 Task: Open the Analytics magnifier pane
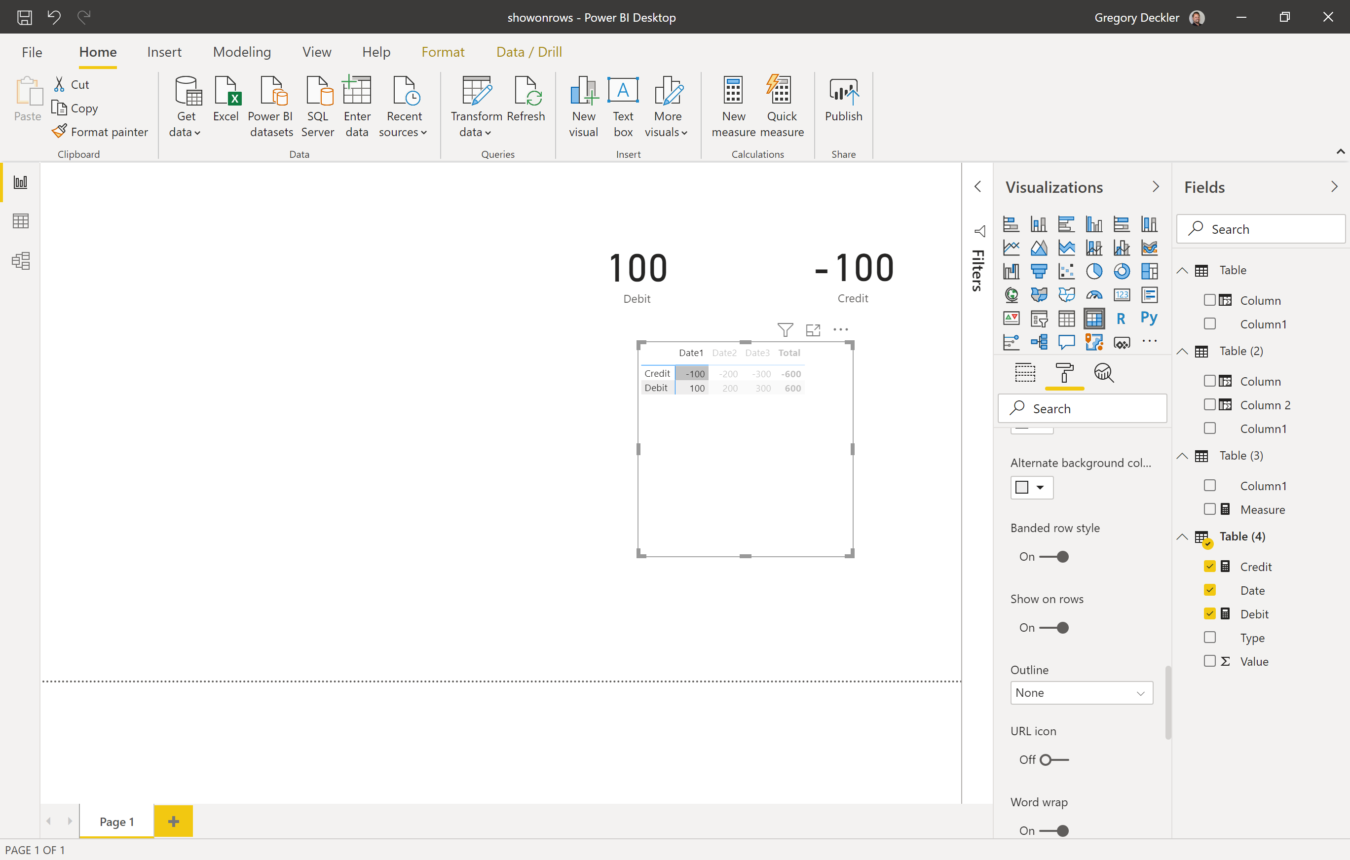[1103, 373]
